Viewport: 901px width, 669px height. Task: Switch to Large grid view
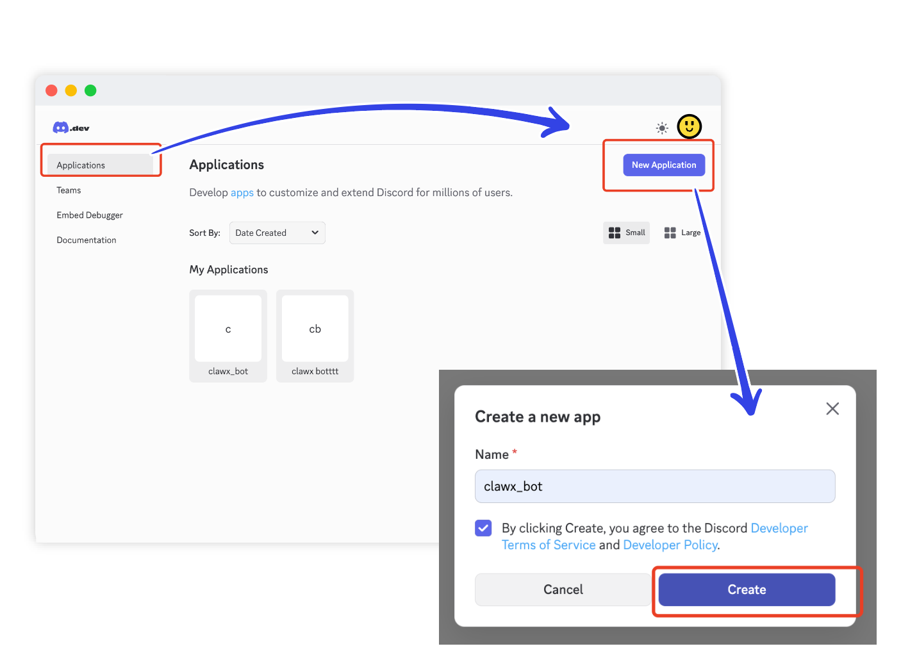click(682, 233)
